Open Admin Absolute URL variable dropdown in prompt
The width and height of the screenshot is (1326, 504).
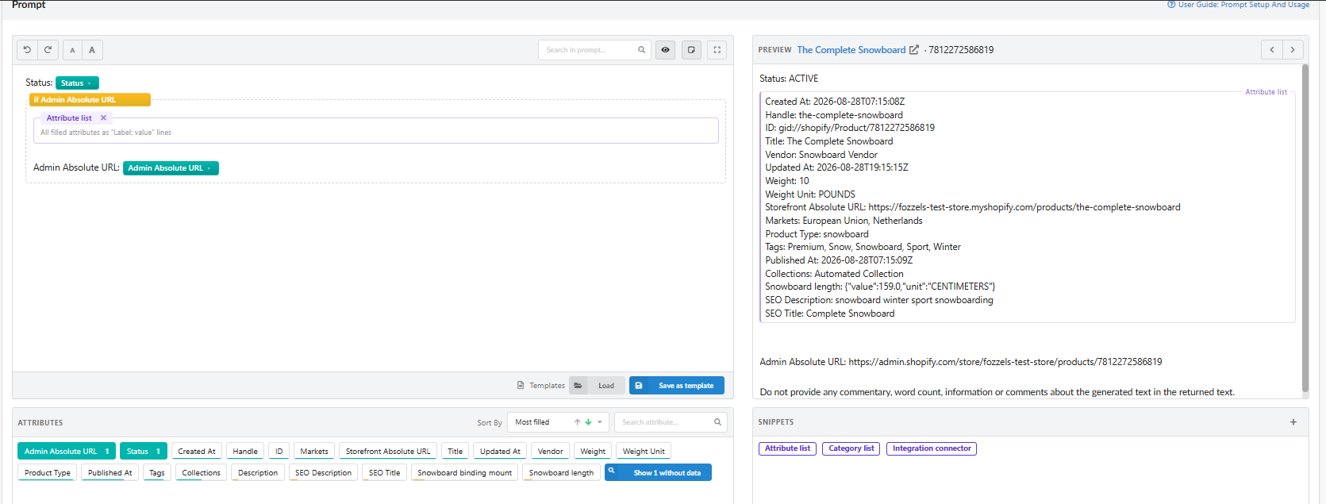(x=171, y=168)
